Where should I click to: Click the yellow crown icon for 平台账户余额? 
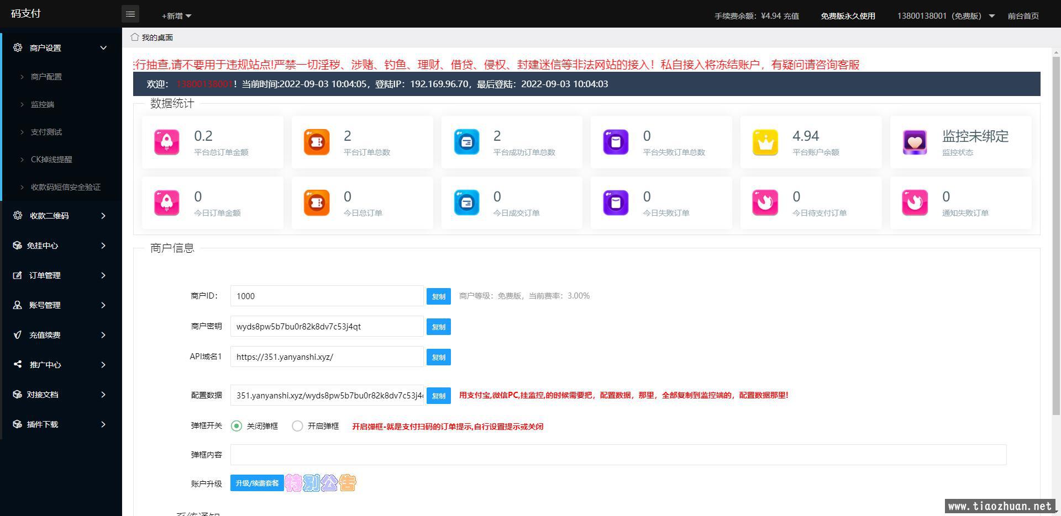765,142
